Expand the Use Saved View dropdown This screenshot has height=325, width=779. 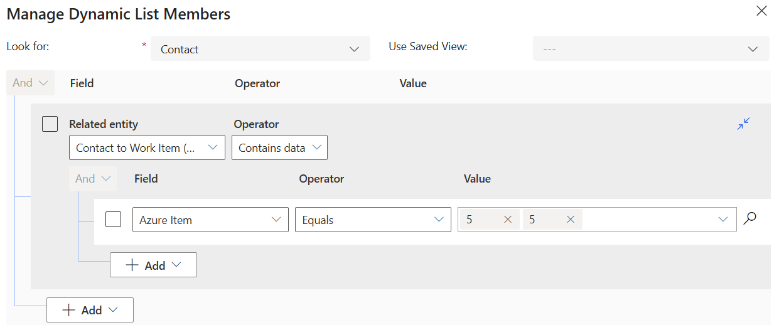click(x=650, y=49)
